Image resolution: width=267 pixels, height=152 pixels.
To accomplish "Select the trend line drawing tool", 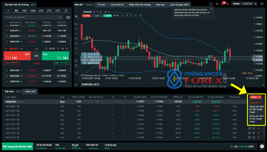I will [76, 34].
